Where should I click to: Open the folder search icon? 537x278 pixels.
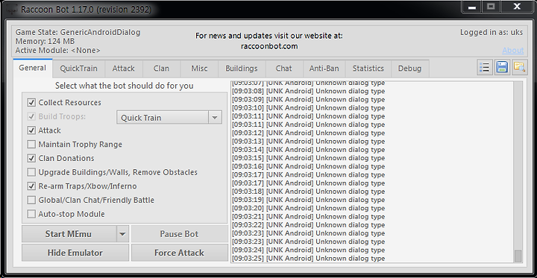[x=520, y=67]
